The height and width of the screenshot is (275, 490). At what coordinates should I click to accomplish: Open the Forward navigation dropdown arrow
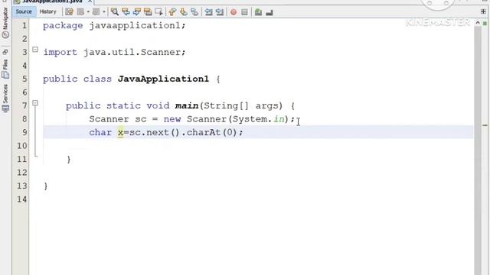pyautogui.click(x=104, y=12)
